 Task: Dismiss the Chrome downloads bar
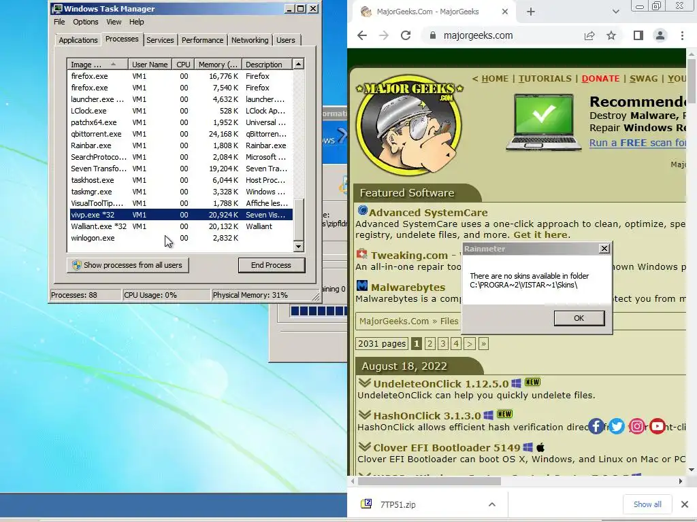pos(685,504)
